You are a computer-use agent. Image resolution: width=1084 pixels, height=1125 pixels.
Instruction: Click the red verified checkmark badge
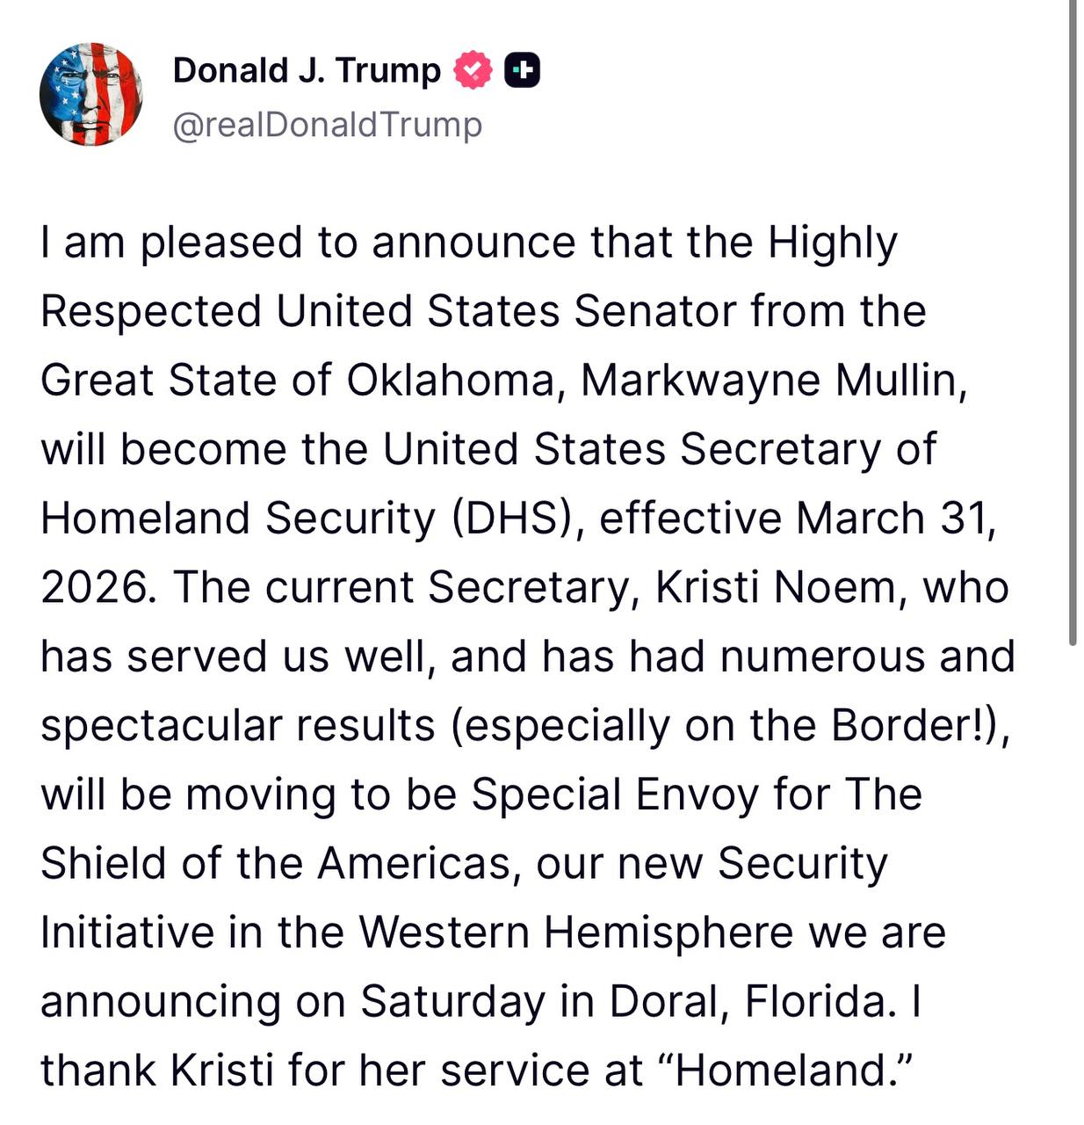coord(473,70)
